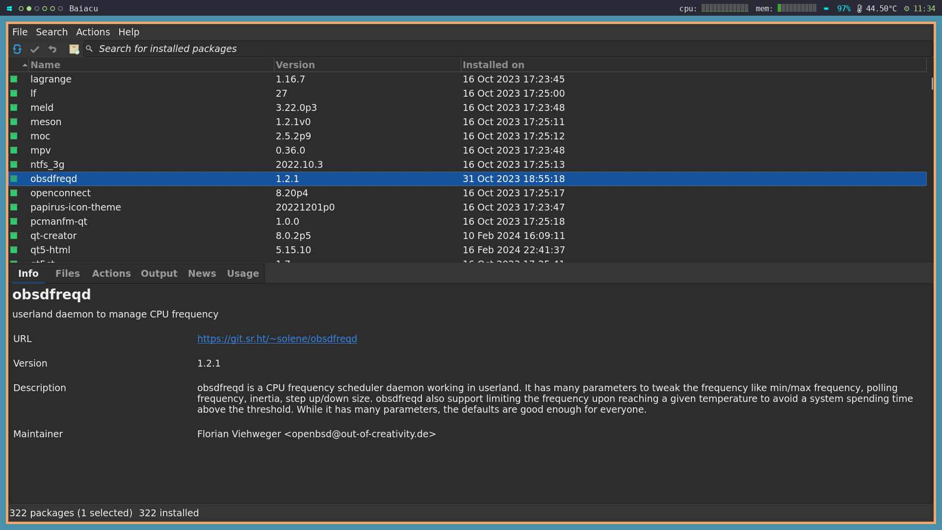
Task: Click the tiled launcher icon in top bar
Action: click(9, 8)
